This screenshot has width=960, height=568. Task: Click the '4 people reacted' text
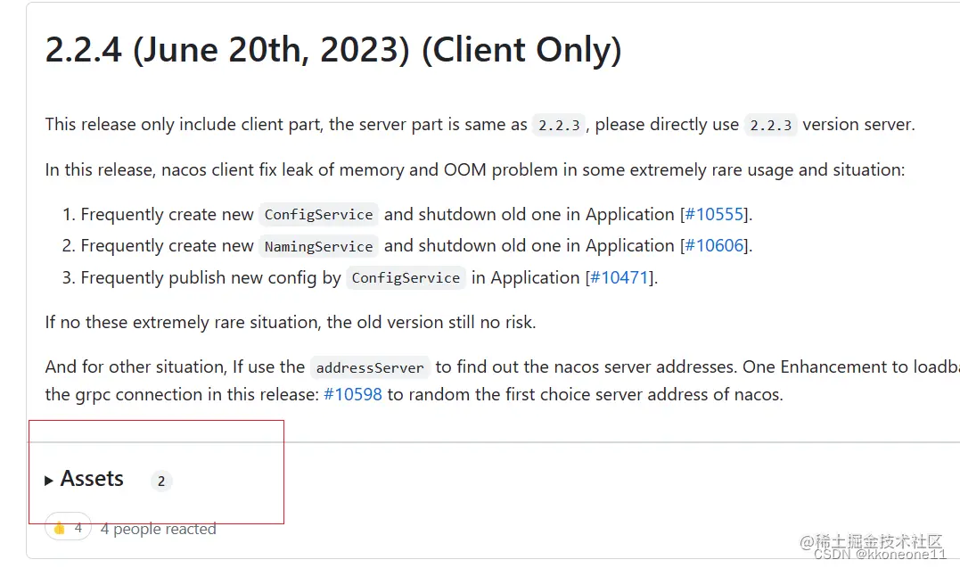[x=158, y=529]
